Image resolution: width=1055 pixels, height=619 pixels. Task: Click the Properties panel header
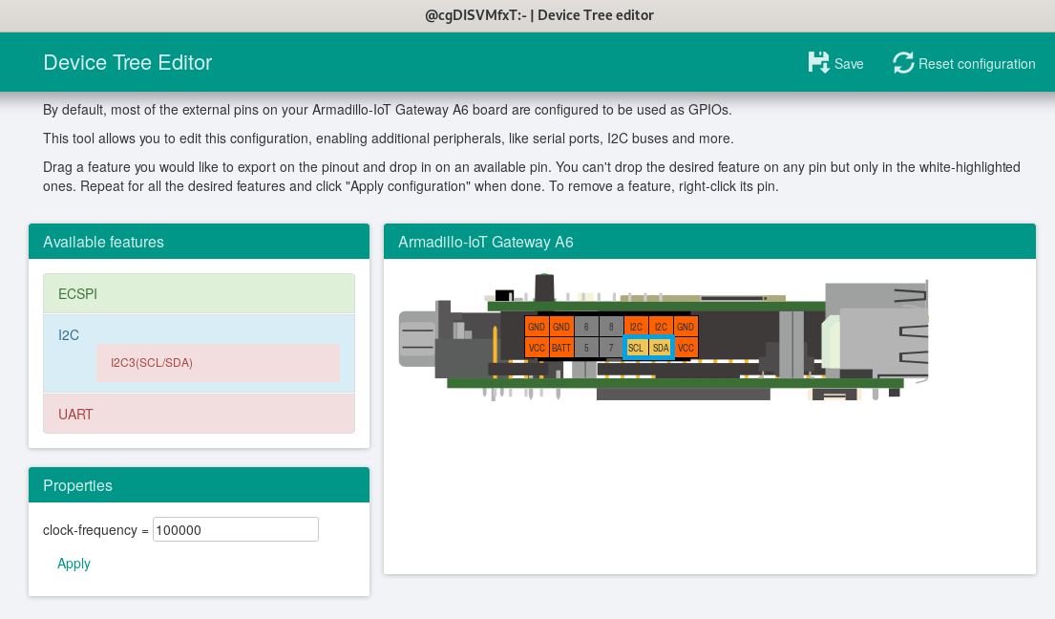click(x=199, y=485)
